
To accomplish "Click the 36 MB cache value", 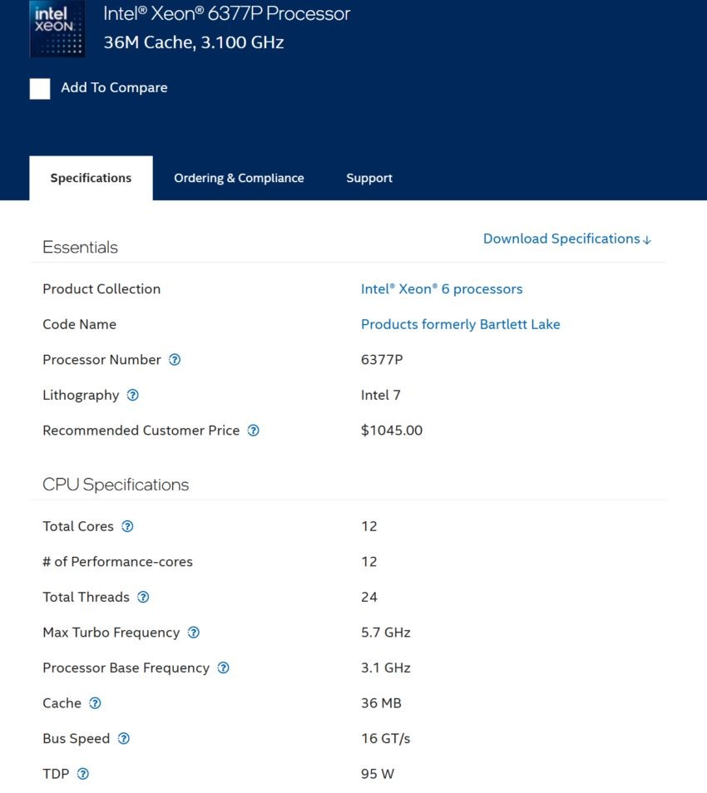I will pos(381,703).
